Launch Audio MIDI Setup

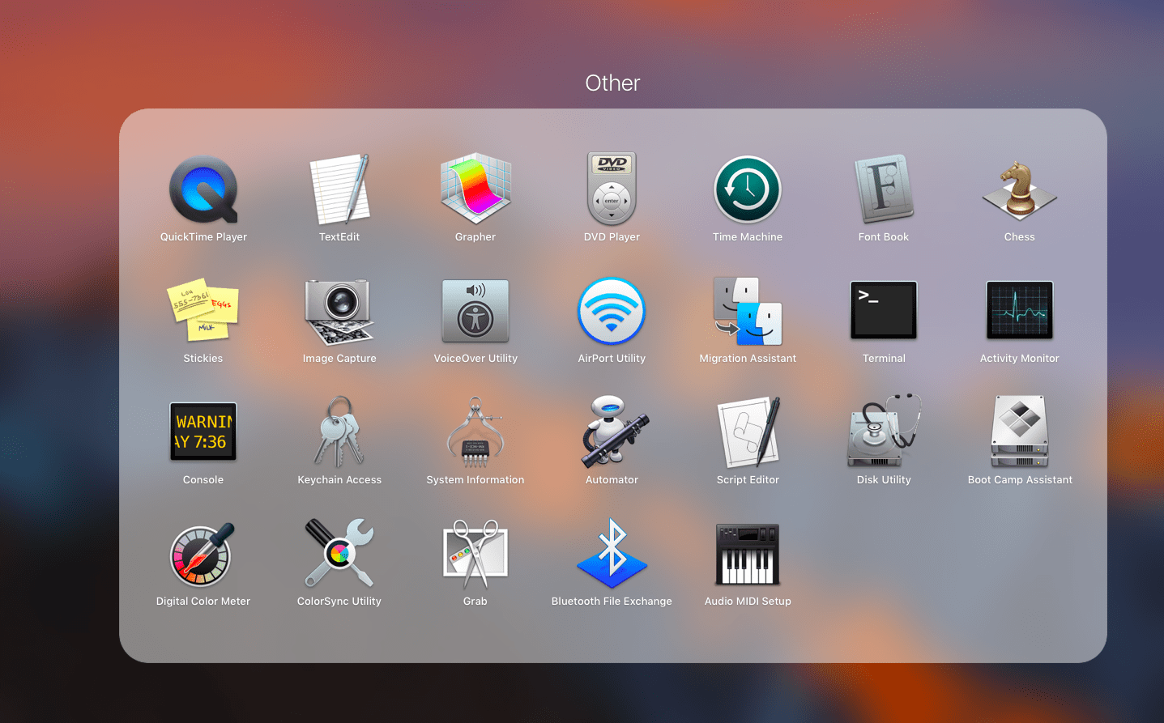[x=748, y=555]
